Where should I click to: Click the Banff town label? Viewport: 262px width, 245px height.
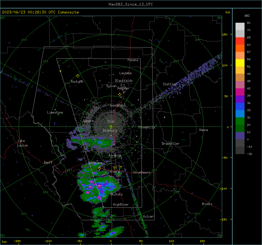pos(48,162)
